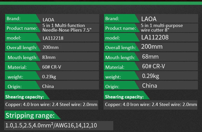Click "LAOA" brand value in the LA112218 table
This screenshot has height=132, width=202.
[48, 20]
